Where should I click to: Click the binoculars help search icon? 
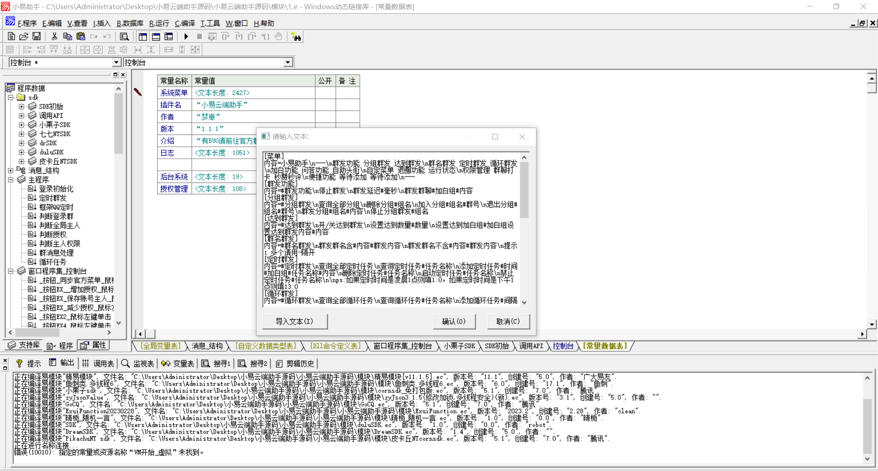click(296, 37)
